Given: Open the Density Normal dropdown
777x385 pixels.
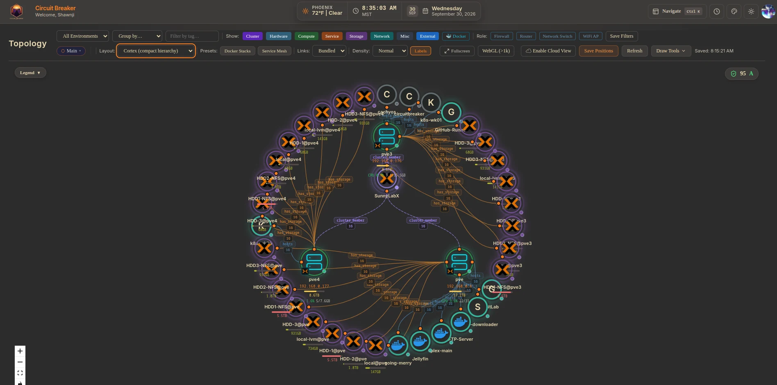Looking at the screenshot, I should point(390,51).
